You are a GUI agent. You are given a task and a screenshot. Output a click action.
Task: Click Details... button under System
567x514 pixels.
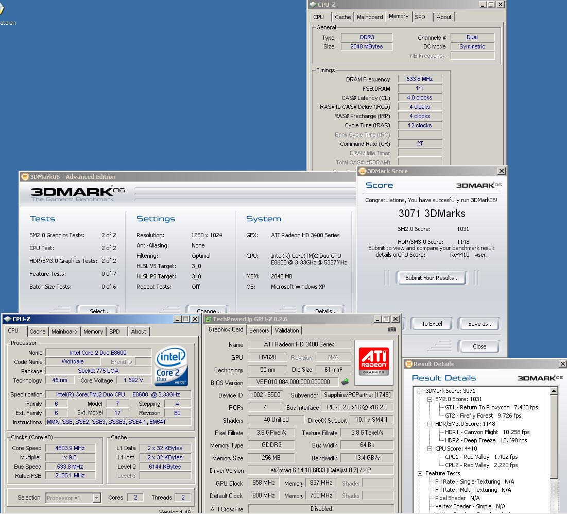pos(325,309)
